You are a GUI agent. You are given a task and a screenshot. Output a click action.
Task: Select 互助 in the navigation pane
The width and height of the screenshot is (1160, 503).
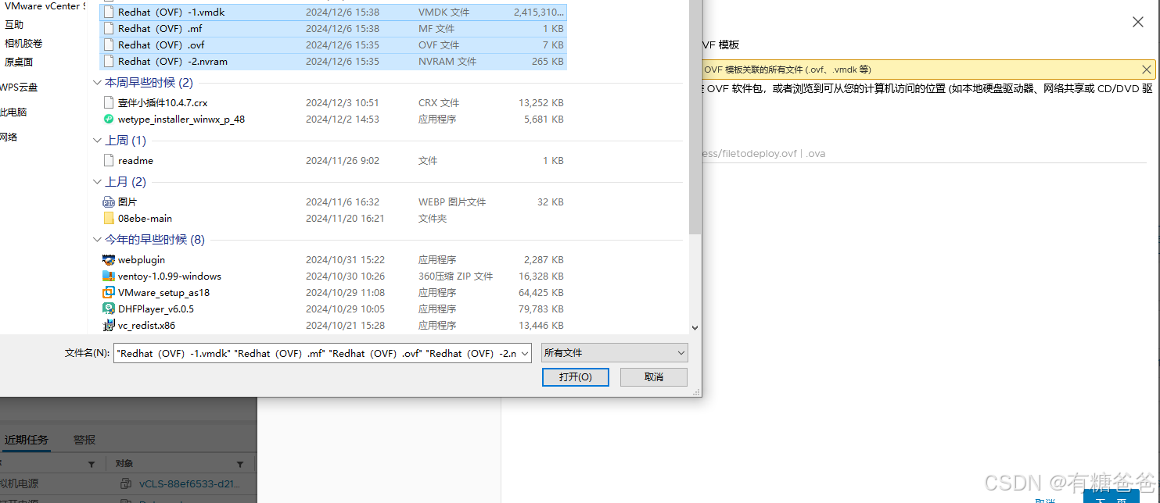(14, 25)
